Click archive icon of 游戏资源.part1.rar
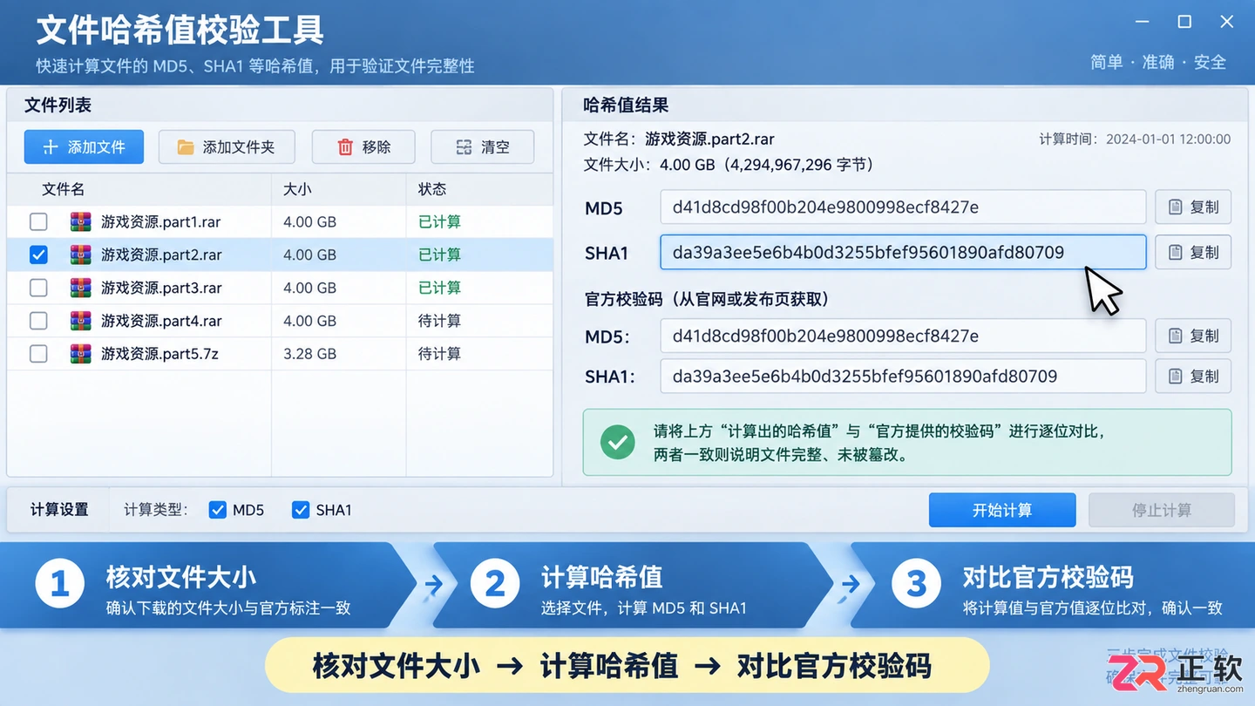 [x=81, y=222]
